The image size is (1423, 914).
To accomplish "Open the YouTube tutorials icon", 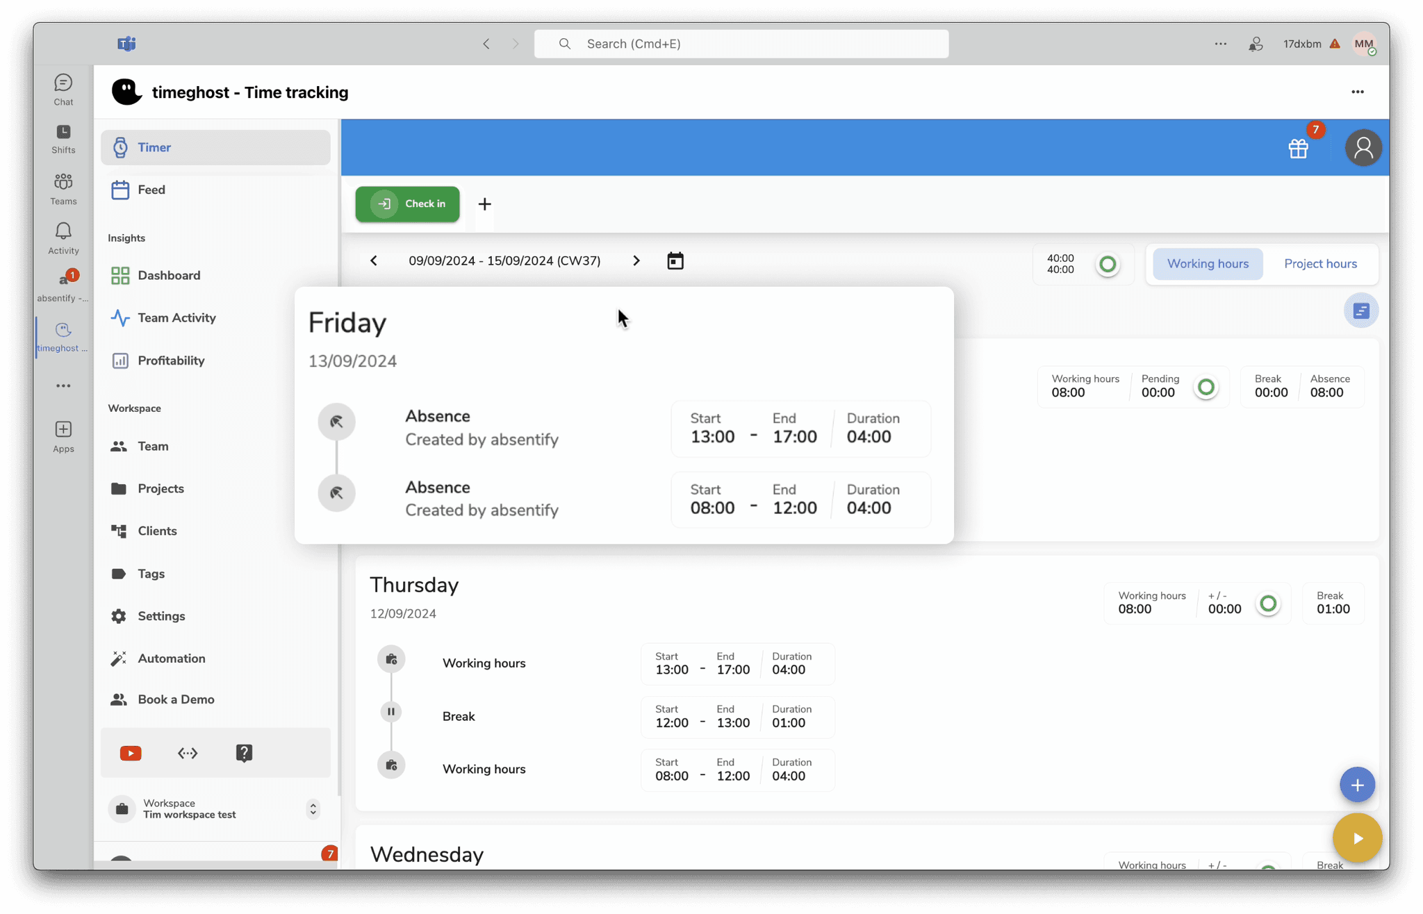I will coord(130,753).
